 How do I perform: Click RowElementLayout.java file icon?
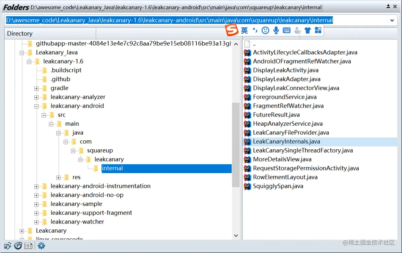(248, 177)
